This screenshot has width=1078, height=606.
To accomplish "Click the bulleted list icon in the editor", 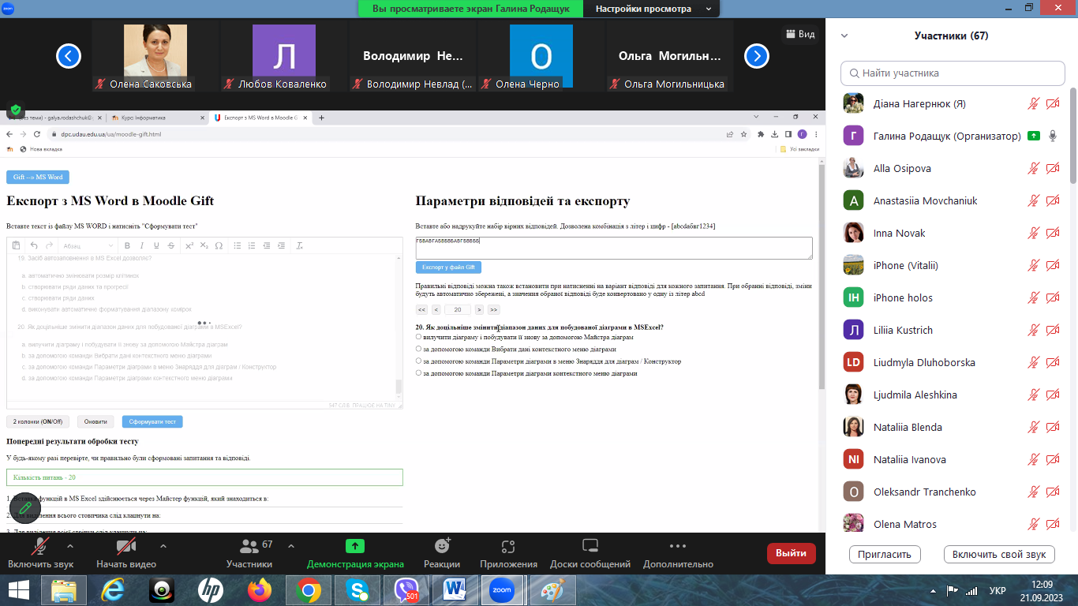I will click(238, 246).
